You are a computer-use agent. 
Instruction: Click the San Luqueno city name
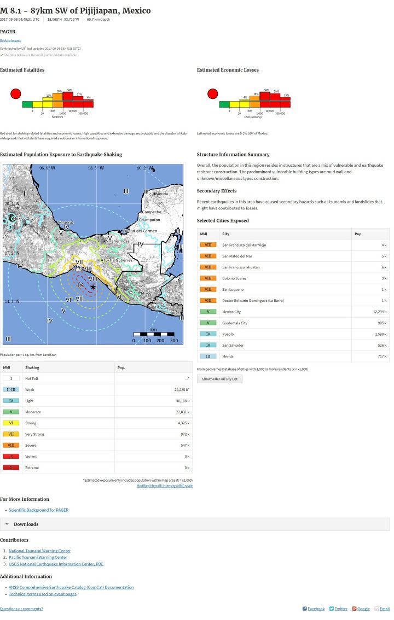[x=233, y=289]
